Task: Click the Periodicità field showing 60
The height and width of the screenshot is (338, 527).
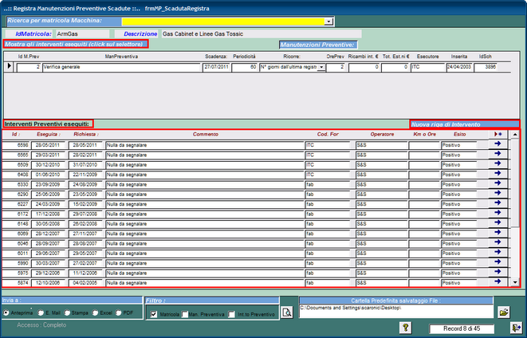Action: click(x=245, y=67)
